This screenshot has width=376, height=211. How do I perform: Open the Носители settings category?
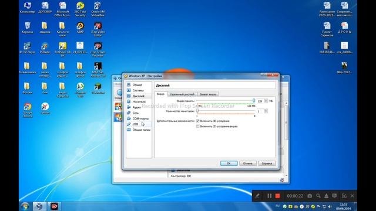[139, 101]
